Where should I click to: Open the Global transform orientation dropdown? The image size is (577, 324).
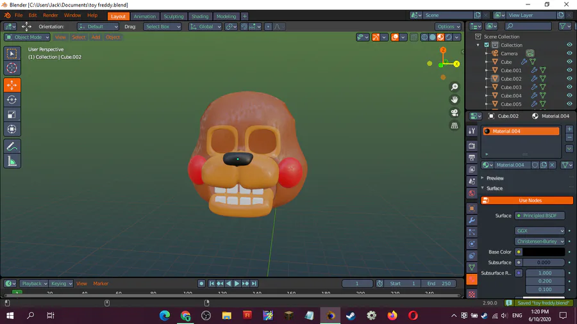205,26
